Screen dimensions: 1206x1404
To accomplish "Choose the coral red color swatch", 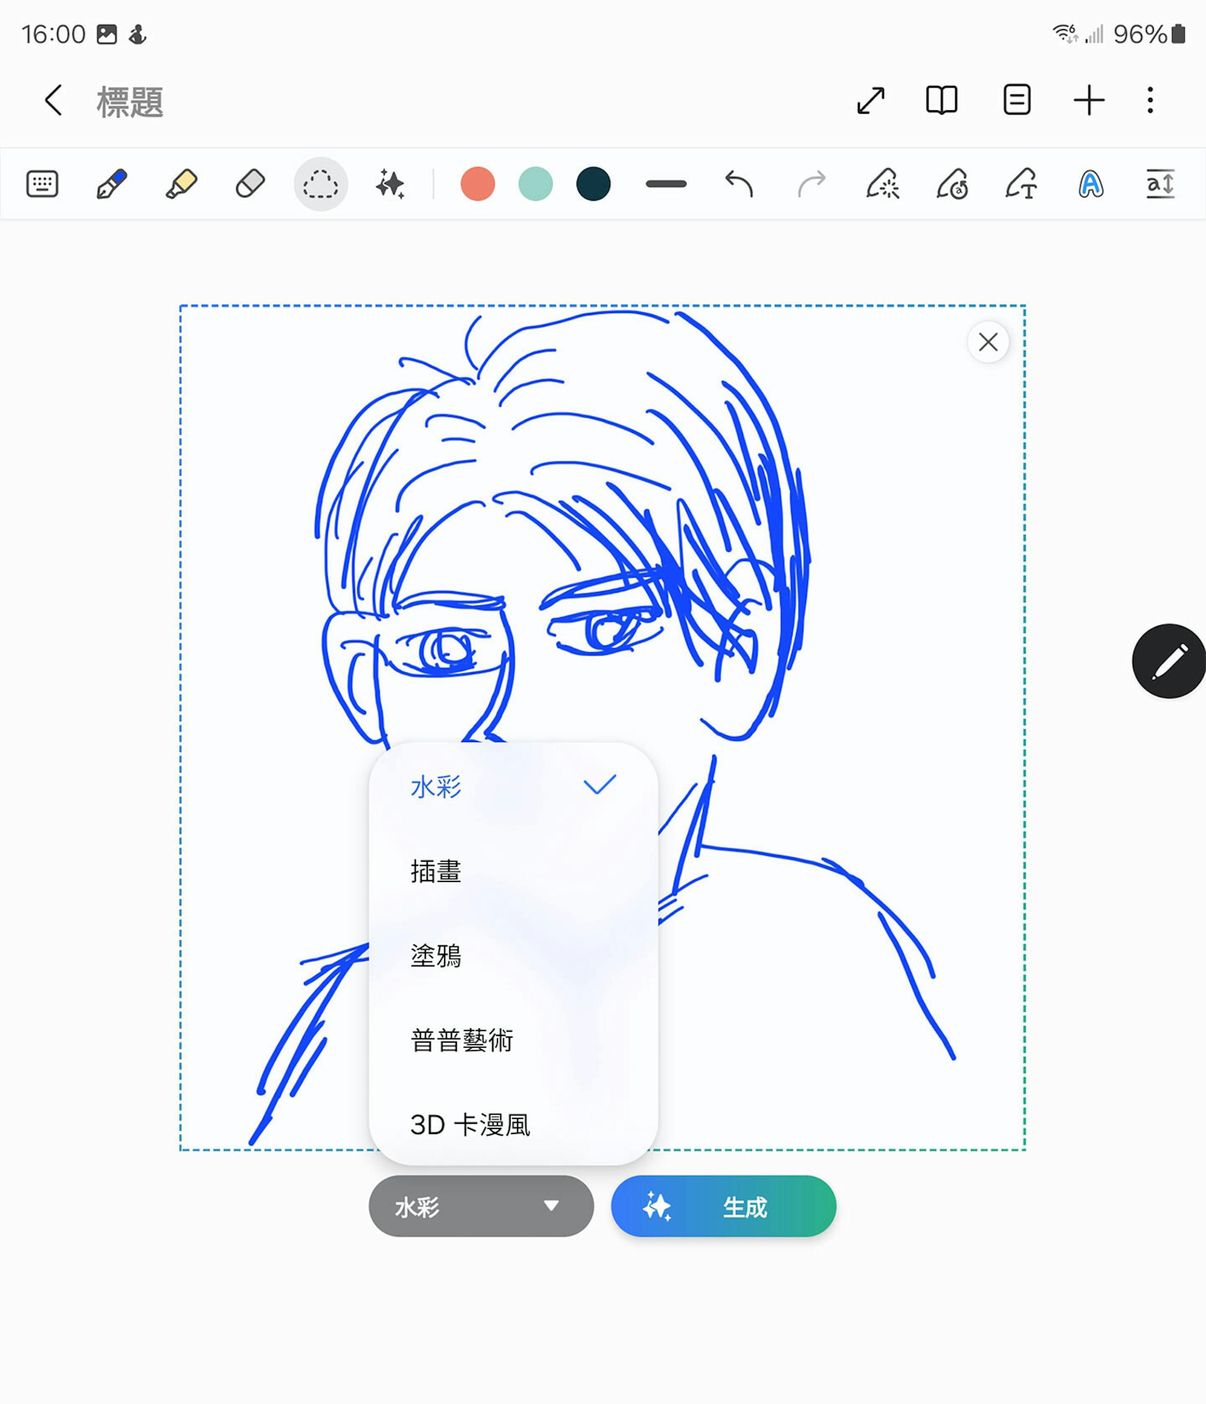I will click(x=478, y=184).
